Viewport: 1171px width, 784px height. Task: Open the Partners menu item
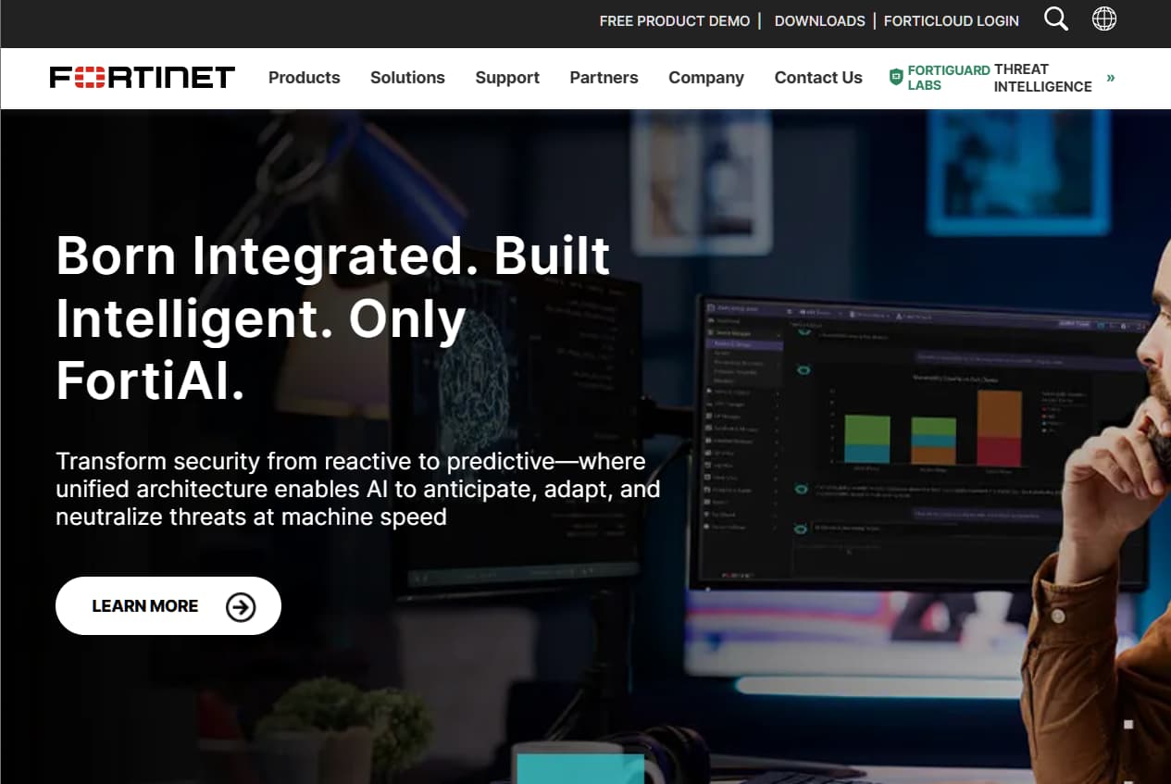(x=604, y=78)
